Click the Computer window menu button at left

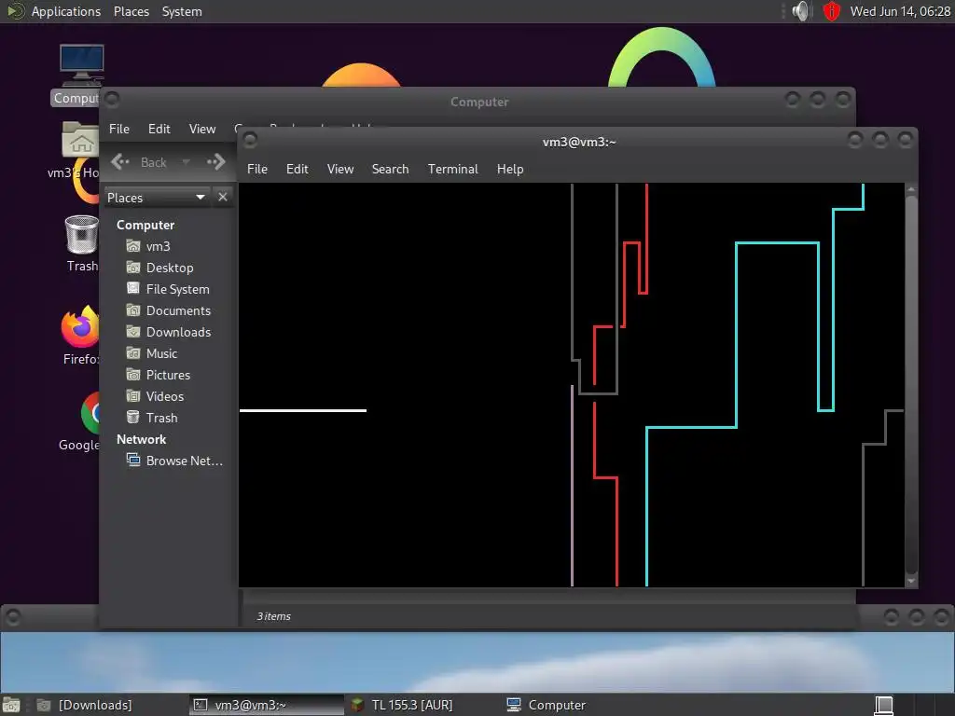click(112, 99)
